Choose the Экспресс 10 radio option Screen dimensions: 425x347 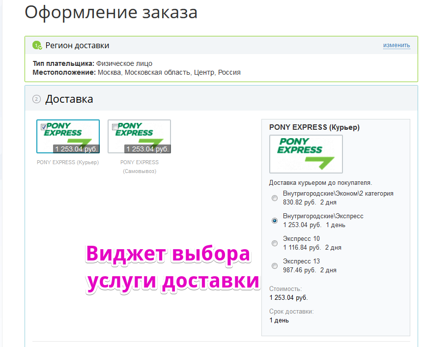(x=275, y=243)
